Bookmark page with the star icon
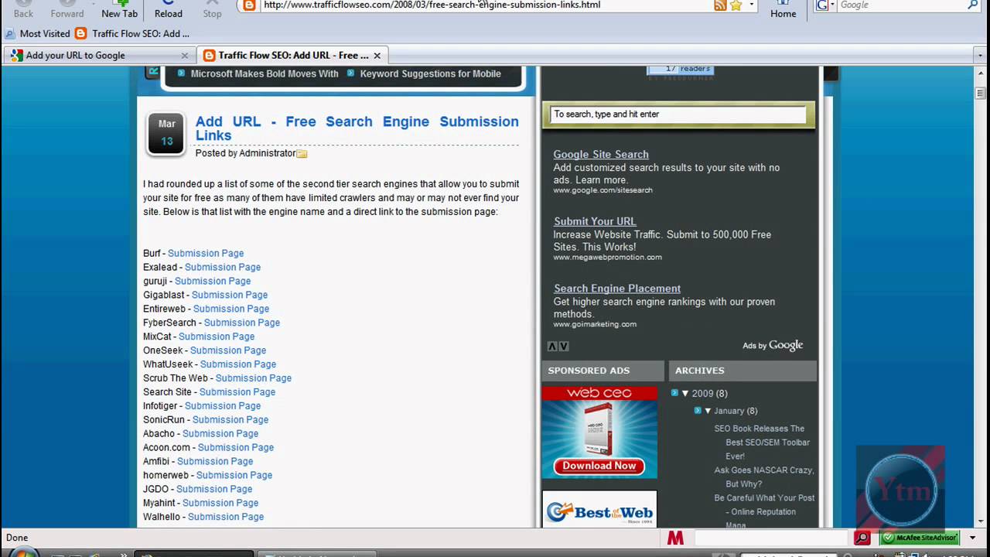This screenshot has width=990, height=557. (x=736, y=5)
